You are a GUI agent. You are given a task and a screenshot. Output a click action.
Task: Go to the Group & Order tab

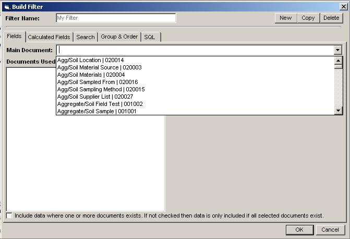tap(119, 37)
